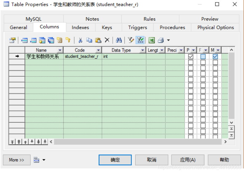This screenshot has width=244, height=173.
Task: Switch to the MySQL tab
Action: [x=33, y=19]
